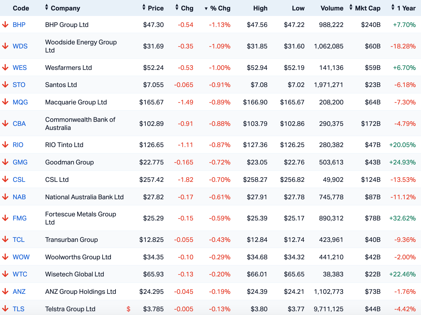
Task: Open the TLS stock code link
Action: click(19, 309)
